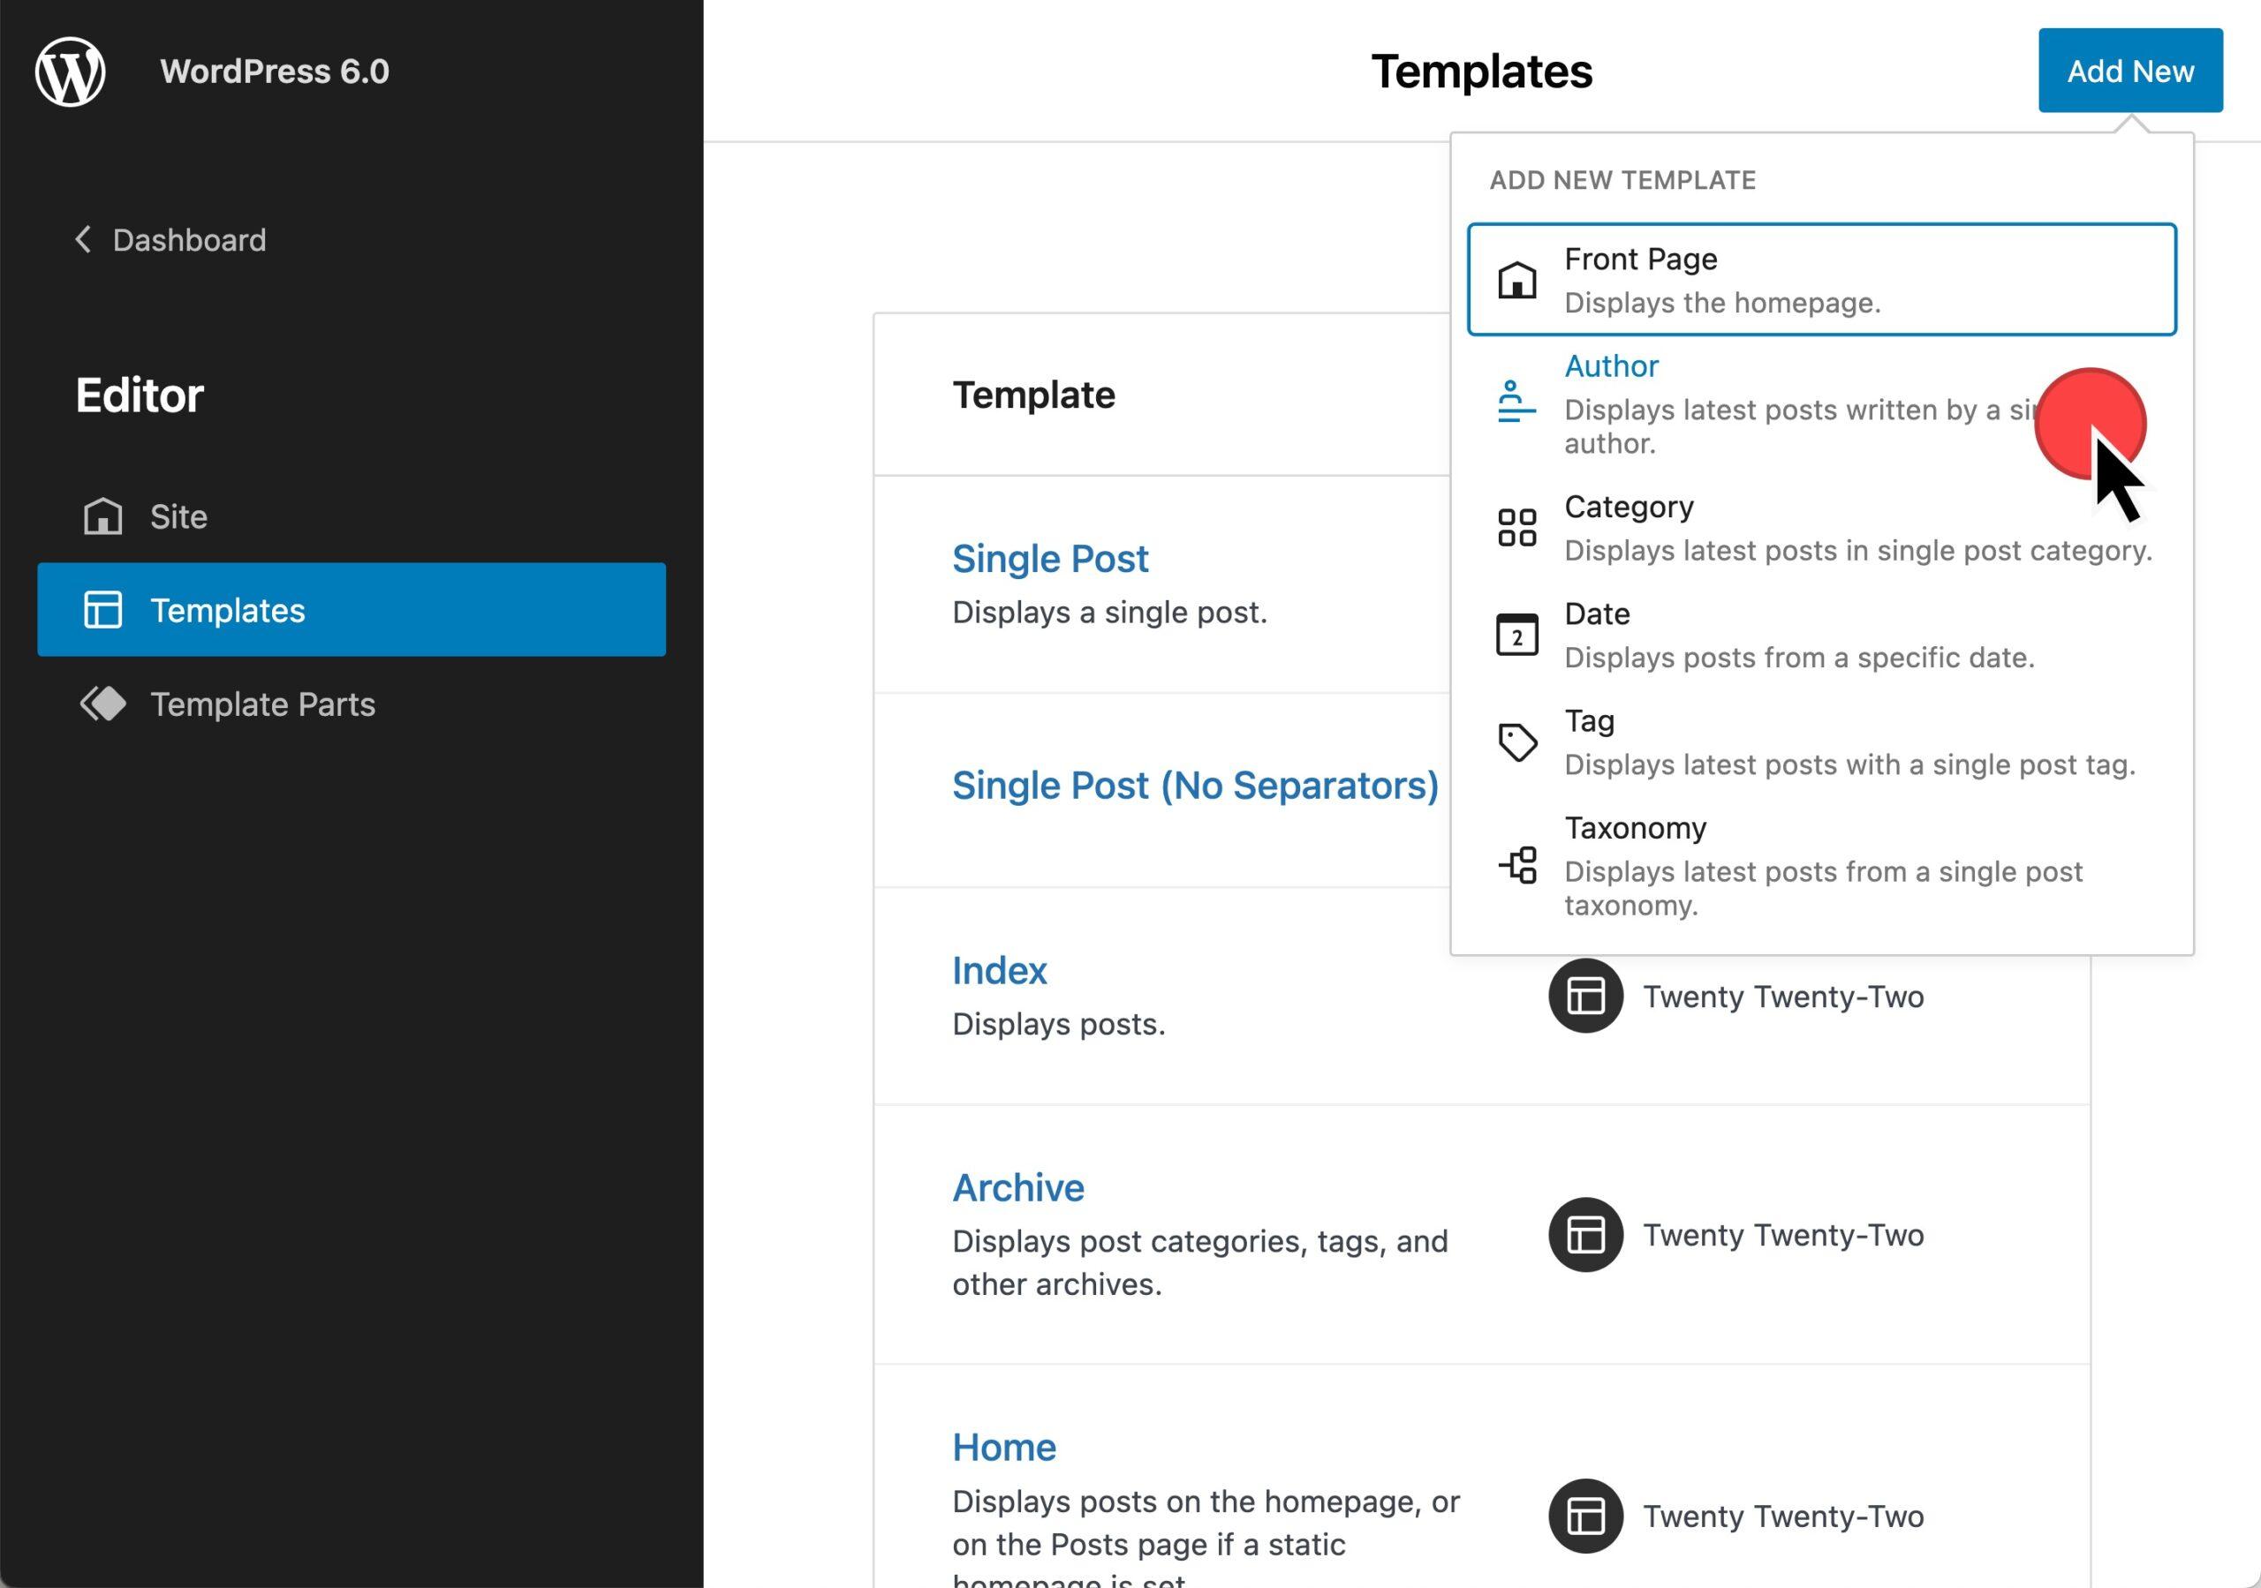The image size is (2261, 1588).
Task: Open the Home template
Action: coord(1003,1448)
